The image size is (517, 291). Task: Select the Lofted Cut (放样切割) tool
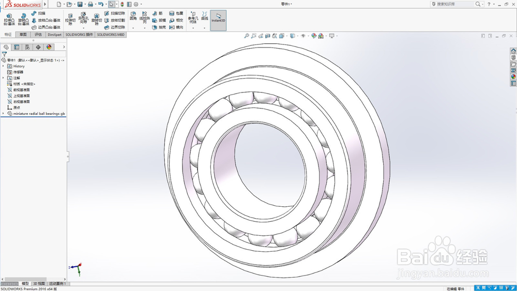coord(114,21)
